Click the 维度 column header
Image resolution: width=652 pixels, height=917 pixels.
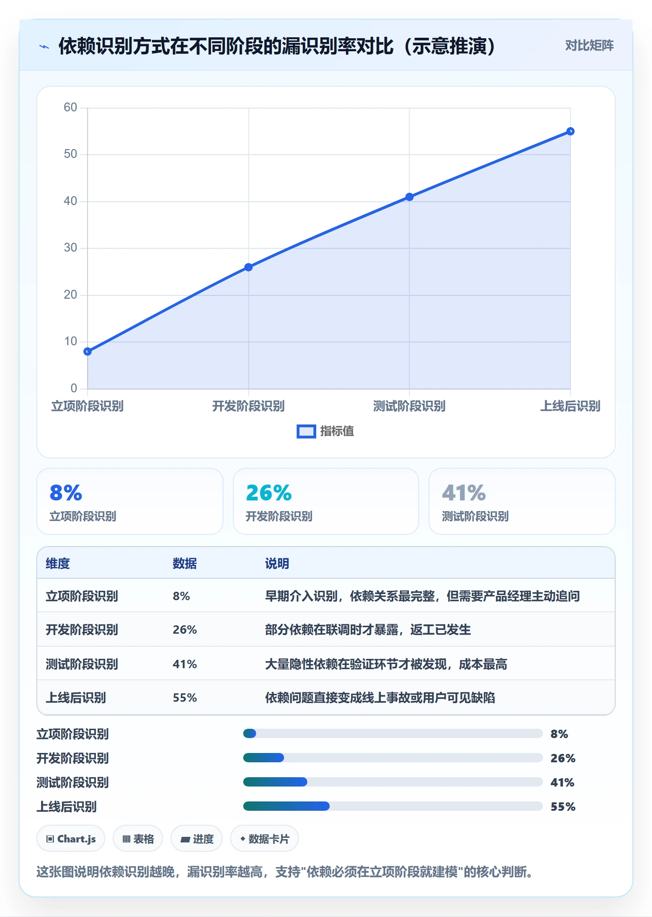[x=58, y=563]
